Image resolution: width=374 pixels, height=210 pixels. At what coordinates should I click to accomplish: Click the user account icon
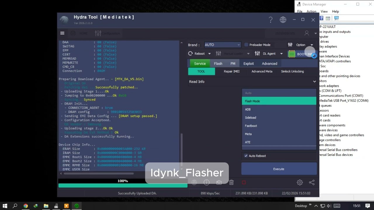click(x=307, y=33)
